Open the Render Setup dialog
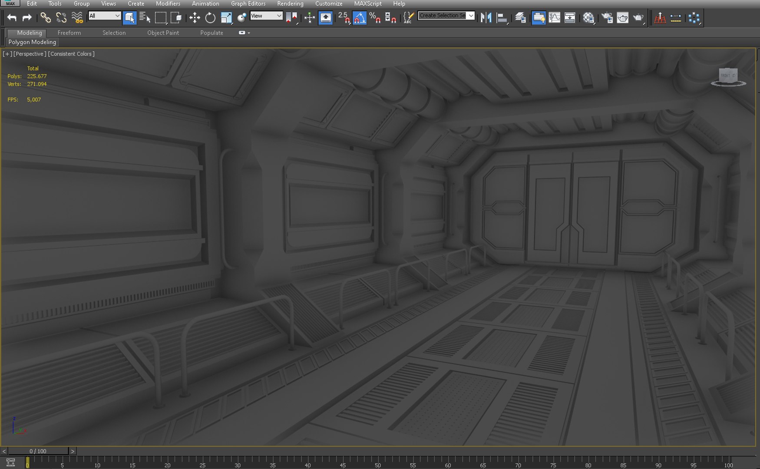The height and width of the screenshot is (469, 760). click(607, 18)
